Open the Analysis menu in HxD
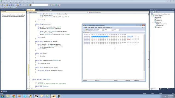This screenshot has height=98, width=175. [100, 27]
